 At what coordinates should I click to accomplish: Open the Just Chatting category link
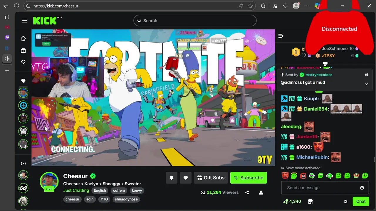coord(76,190)
